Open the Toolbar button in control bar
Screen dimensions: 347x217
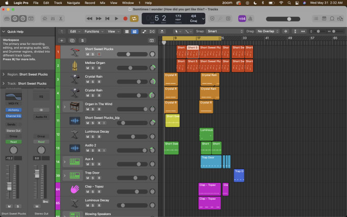point(31,18)
